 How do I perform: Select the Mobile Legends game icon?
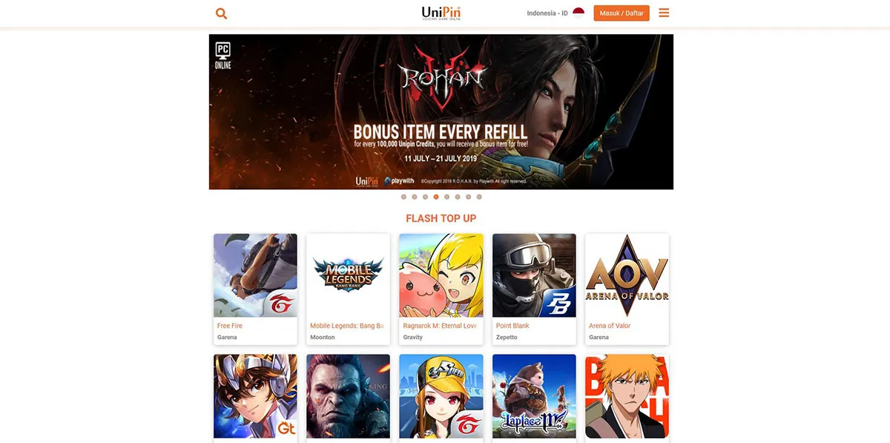point(348,275)
